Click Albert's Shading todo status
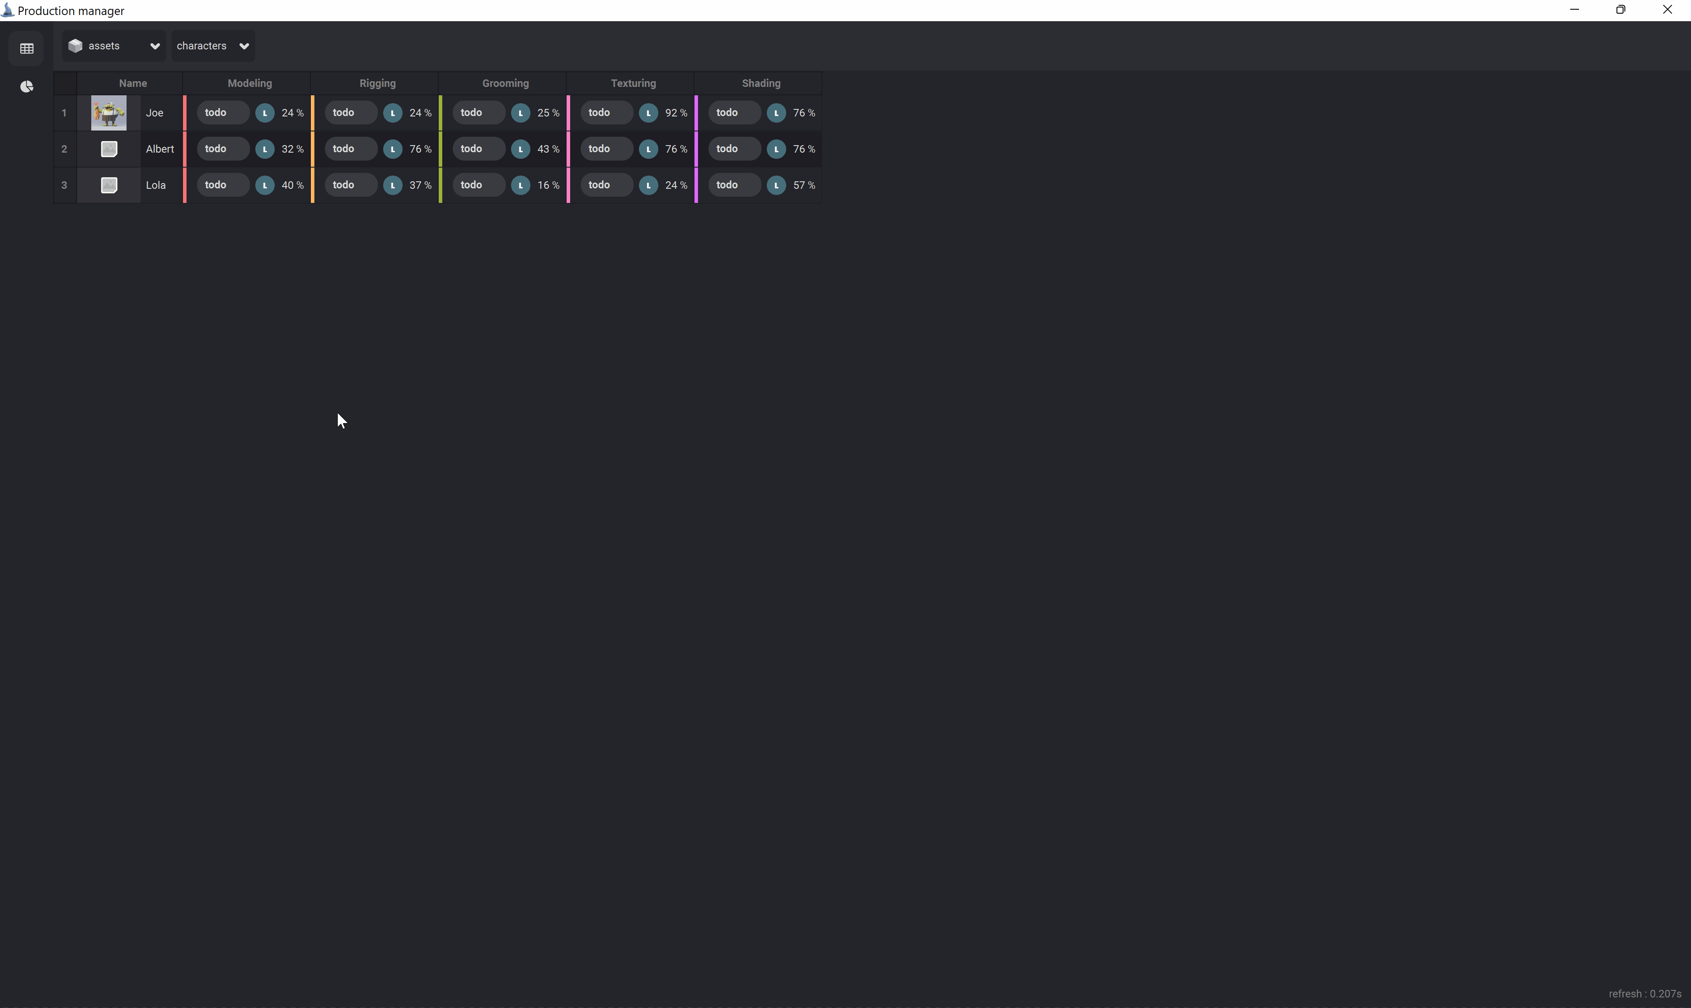The image size is (1691, 1008). [735, 149]
